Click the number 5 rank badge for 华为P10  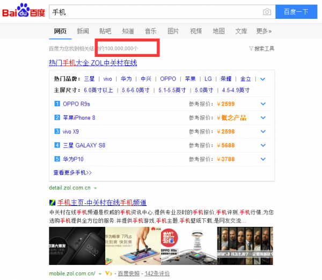click(57, 159)
